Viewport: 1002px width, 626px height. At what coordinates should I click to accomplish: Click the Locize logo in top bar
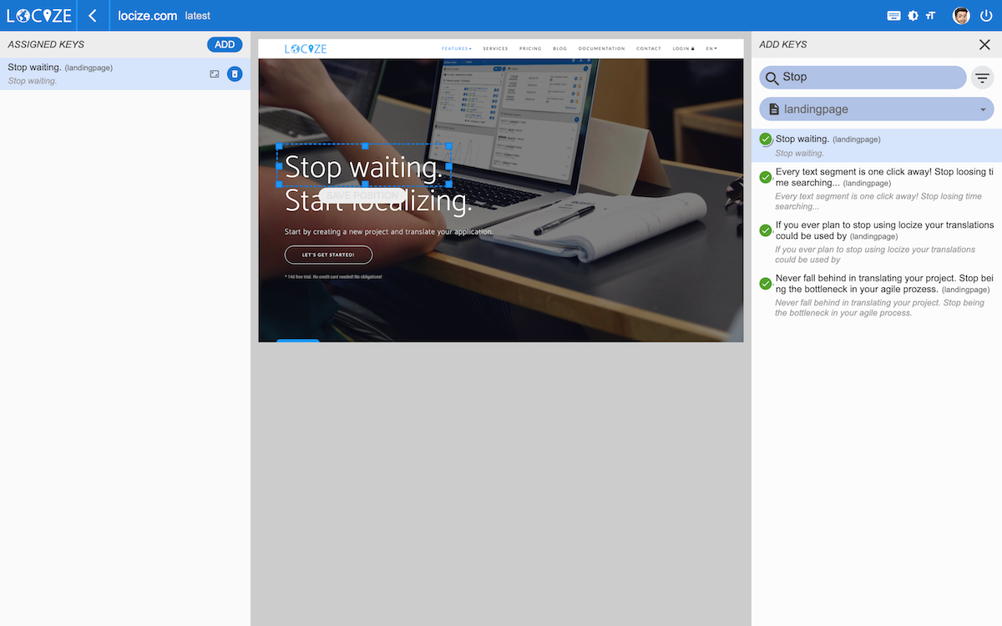pyautogui.click(x=39, y=16)
